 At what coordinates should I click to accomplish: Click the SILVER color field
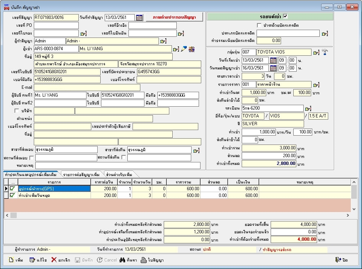point(273,124)
